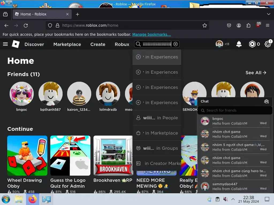
Task: Open the Robux balance icon
Action: point(252,44)
